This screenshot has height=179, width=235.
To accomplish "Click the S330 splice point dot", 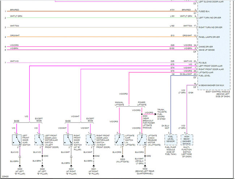I will tap(142, 114).
